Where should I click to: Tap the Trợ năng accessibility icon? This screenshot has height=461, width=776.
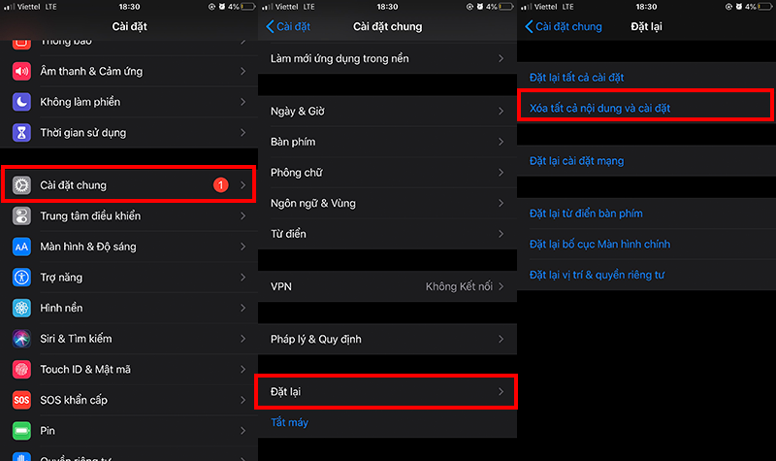tap(21, 278)
